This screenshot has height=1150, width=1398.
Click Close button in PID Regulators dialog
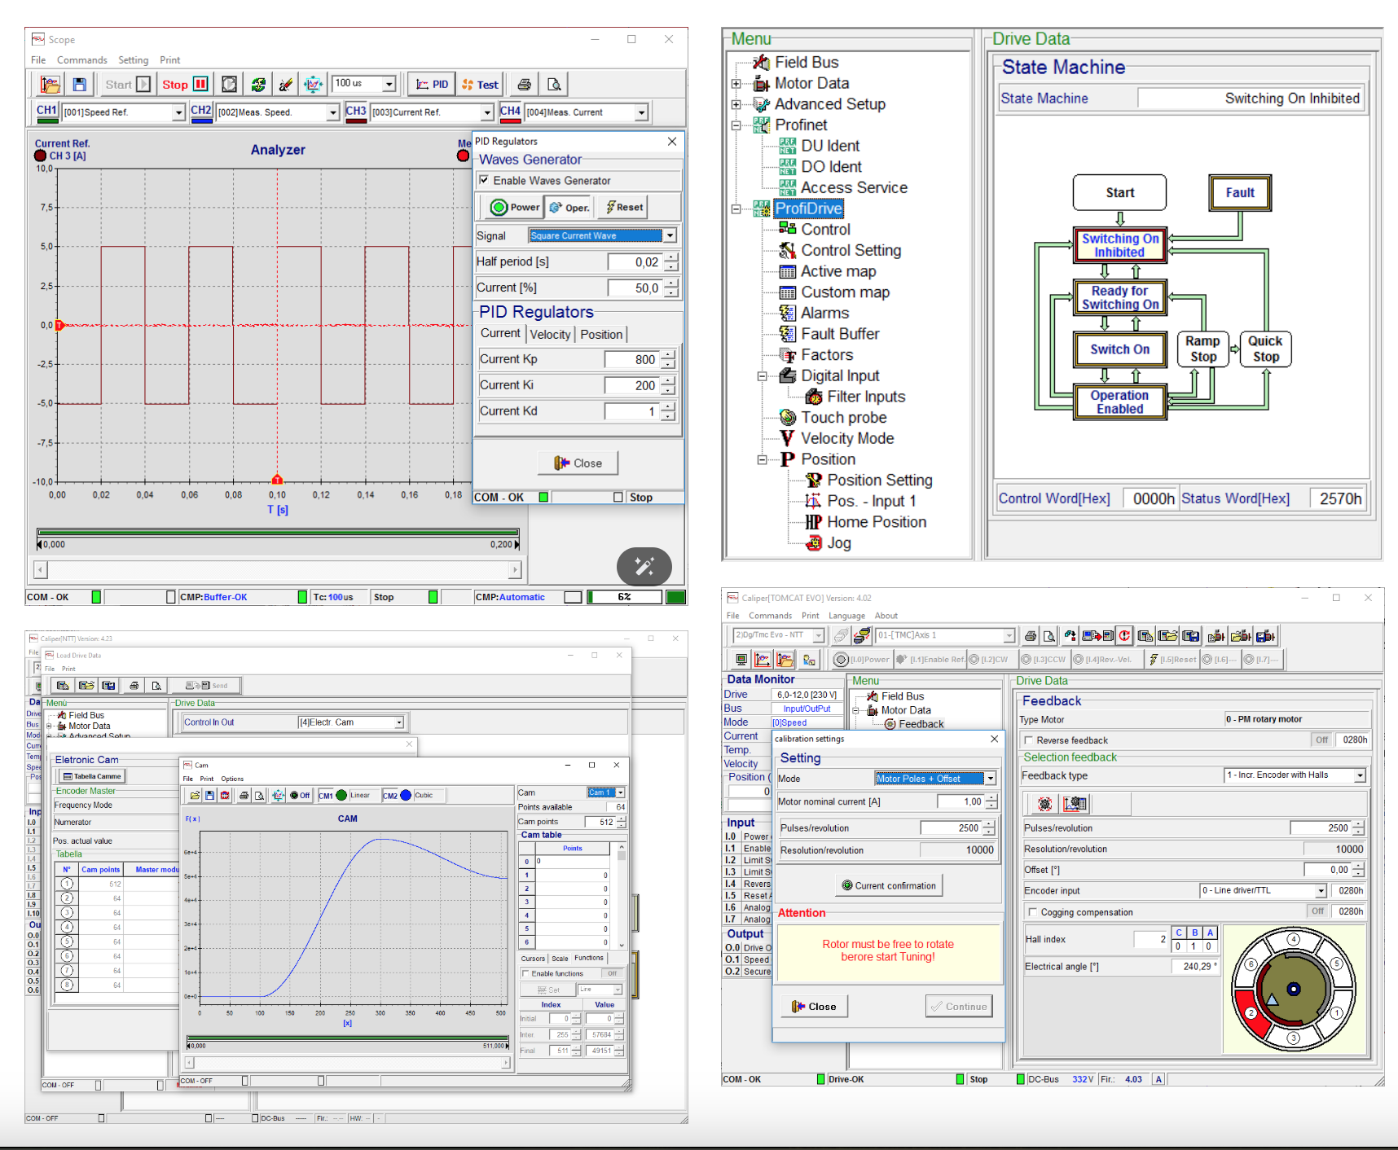point(578,463)
